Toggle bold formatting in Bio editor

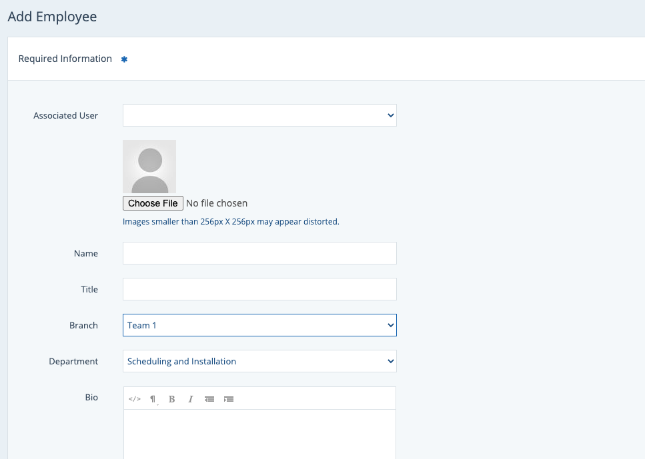click(171, 399)
